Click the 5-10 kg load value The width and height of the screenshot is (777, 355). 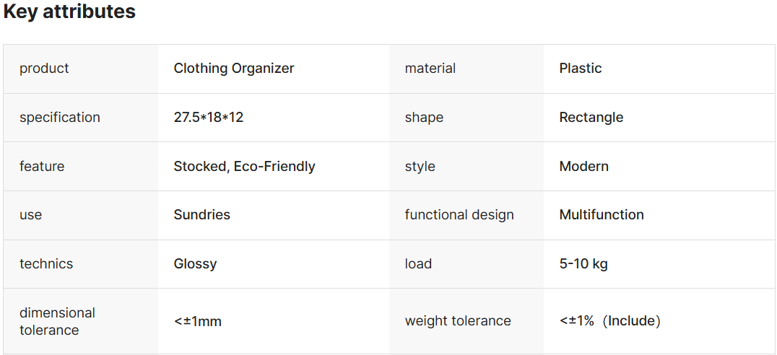(583, 264)
